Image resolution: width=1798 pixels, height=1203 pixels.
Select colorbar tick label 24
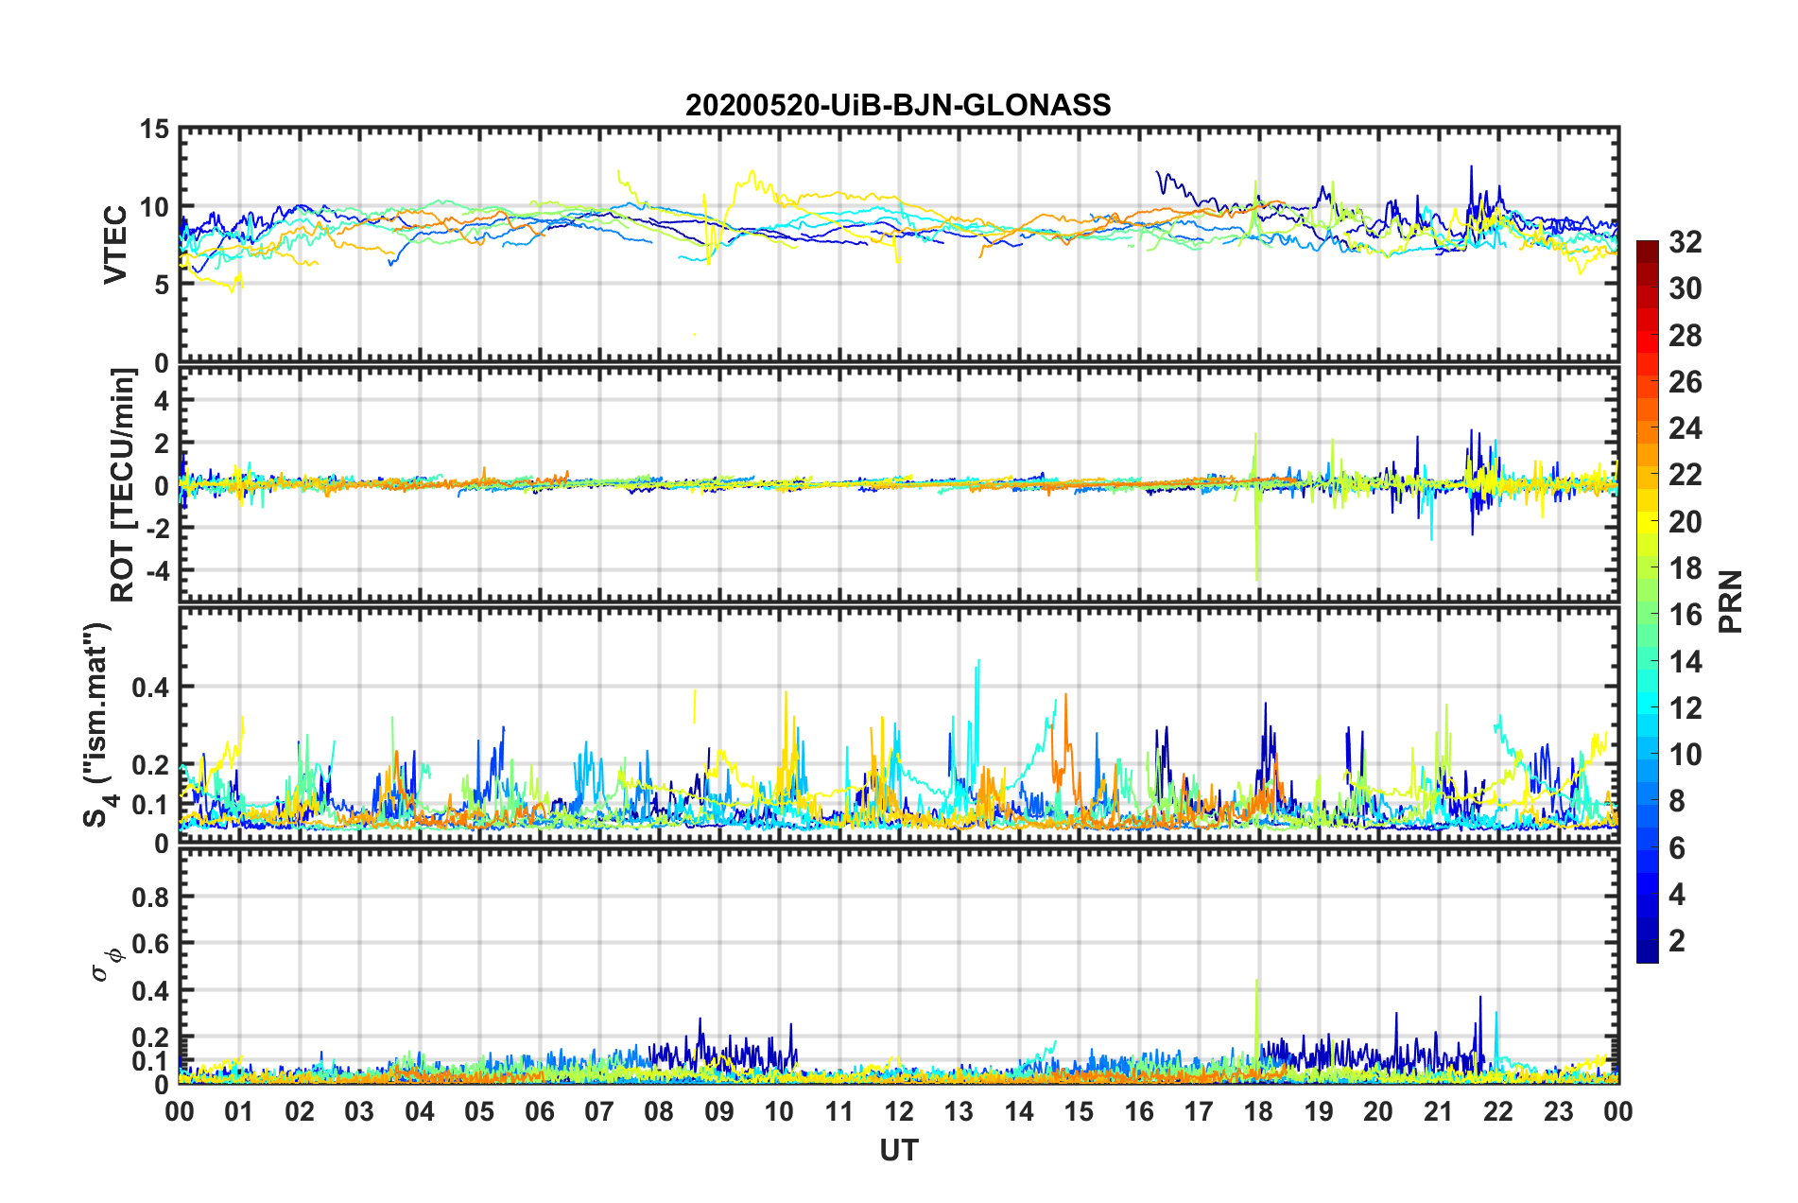click(x=1685, y=428)
